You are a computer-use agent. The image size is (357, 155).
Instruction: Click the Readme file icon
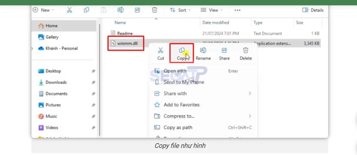point(113,34)
